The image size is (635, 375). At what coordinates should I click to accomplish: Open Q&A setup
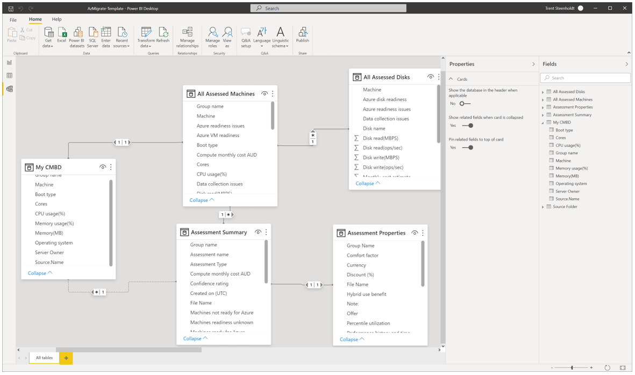pos(246,37)
